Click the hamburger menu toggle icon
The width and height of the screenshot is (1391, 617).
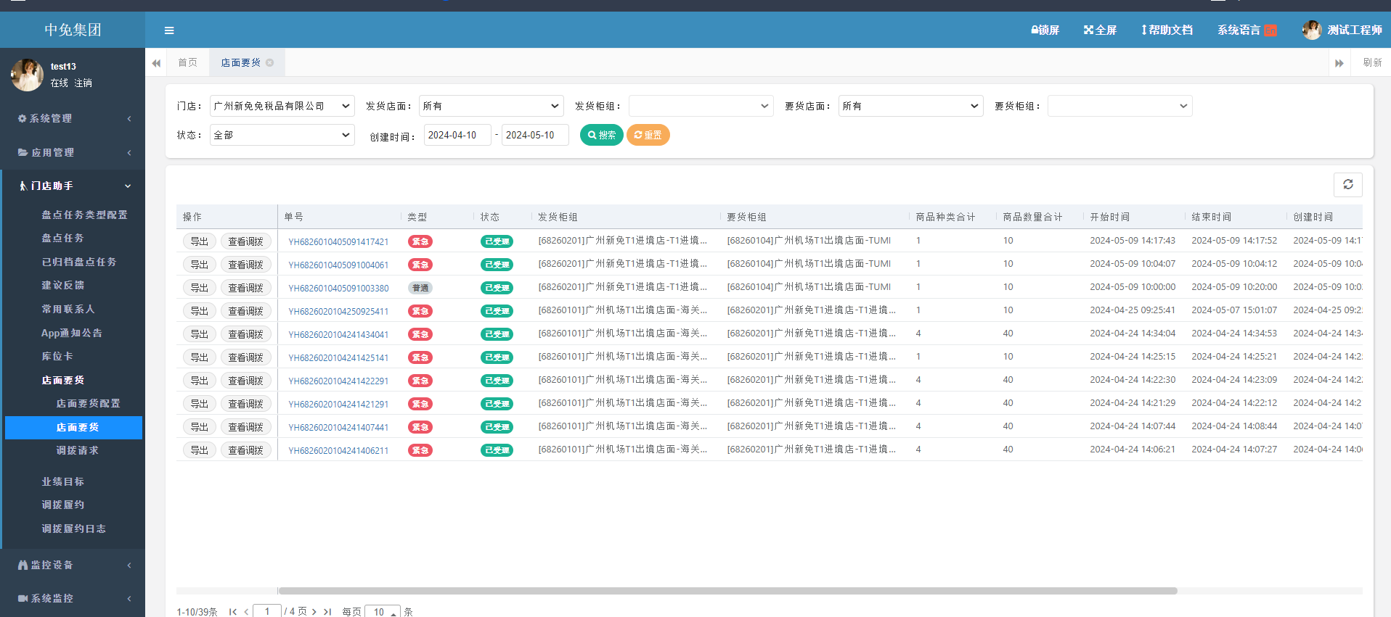point(169,30)
